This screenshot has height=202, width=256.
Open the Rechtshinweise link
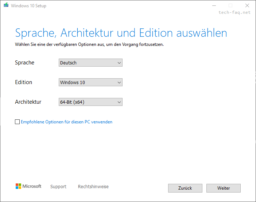coord(93,186)
